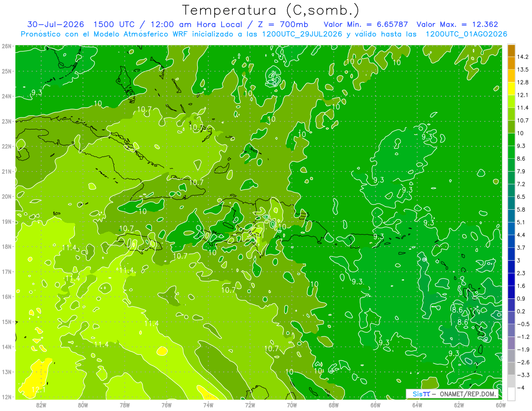Click the '12.1' contour label on the map
Screen dimensions: 532x411
click(x=39, y=390)
